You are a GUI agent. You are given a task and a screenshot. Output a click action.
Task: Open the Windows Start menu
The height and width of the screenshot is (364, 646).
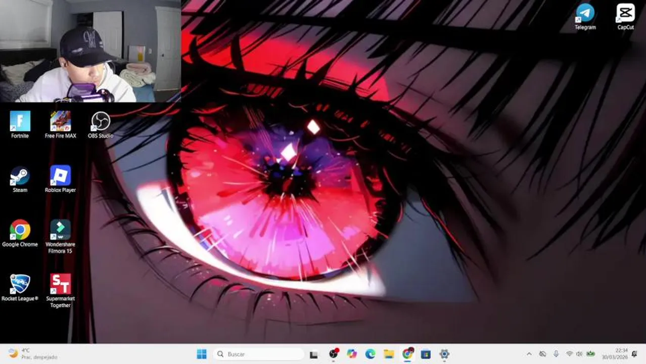point(201,354)
